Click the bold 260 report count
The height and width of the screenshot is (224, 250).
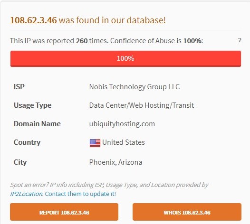point(82,41)
